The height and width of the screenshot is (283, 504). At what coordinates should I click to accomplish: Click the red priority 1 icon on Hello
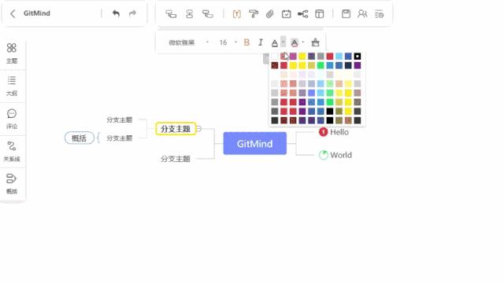[323, 132]
